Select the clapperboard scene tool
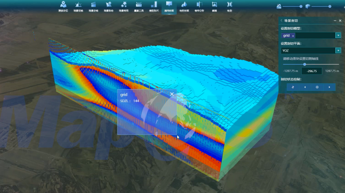This screenshot has width=345, height=193. [93, 6]
